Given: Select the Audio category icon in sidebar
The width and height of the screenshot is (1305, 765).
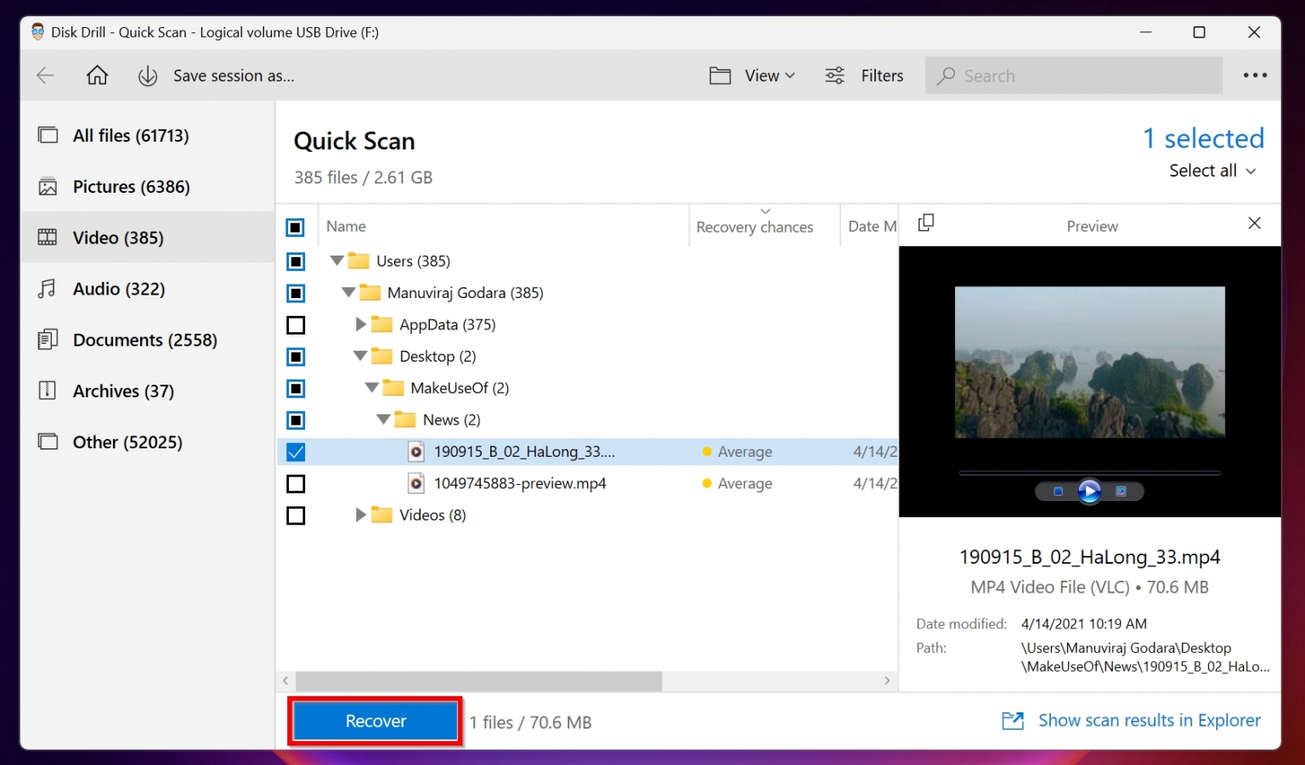Looking at the screenshot, I should point(48,289).
